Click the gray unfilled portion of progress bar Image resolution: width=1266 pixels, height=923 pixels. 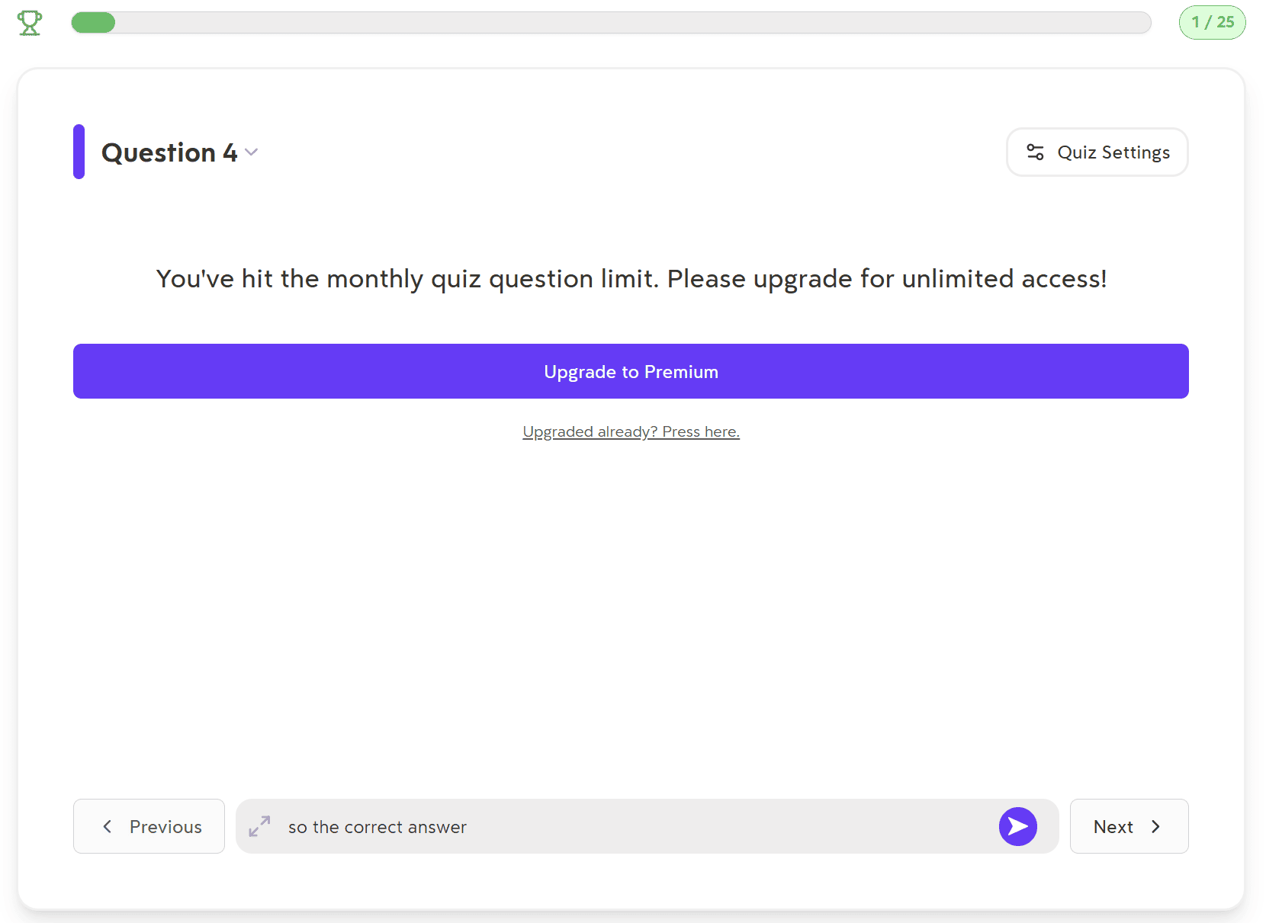click(633, 23)
